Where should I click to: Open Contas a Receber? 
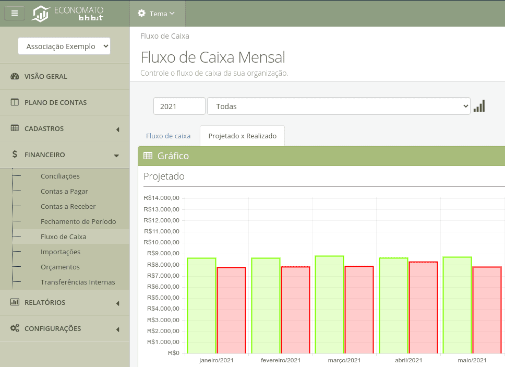tap(68, 207)
